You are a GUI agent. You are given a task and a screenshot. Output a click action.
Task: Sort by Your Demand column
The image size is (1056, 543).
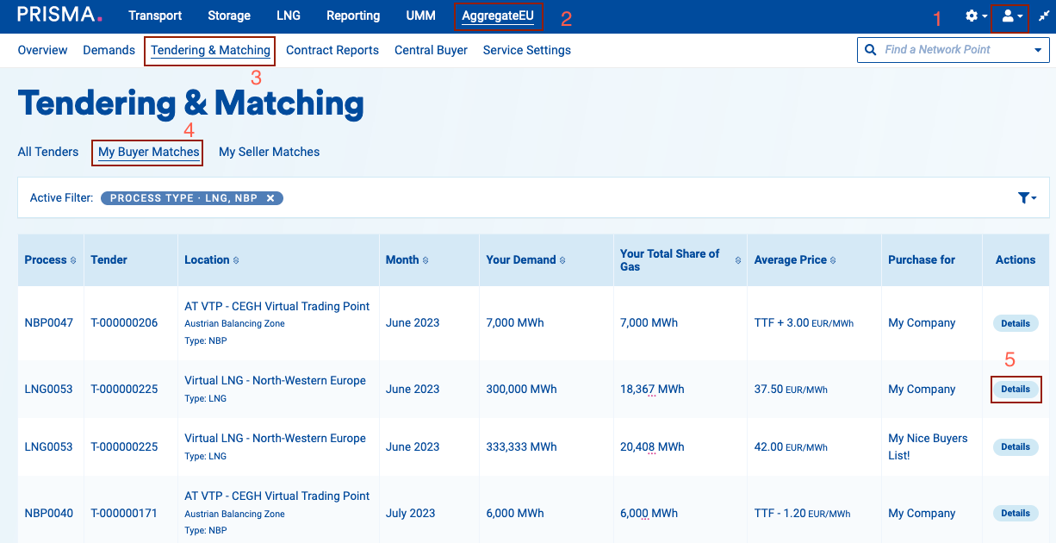(562, 260)
